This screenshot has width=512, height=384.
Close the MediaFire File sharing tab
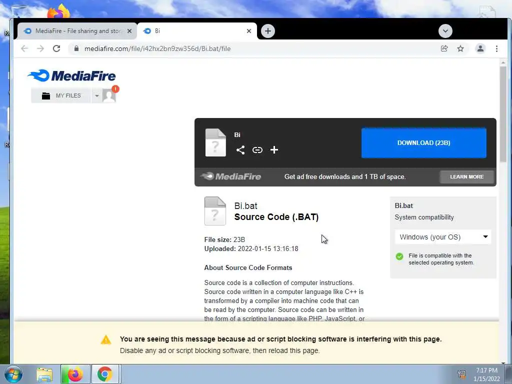[129, 31]
